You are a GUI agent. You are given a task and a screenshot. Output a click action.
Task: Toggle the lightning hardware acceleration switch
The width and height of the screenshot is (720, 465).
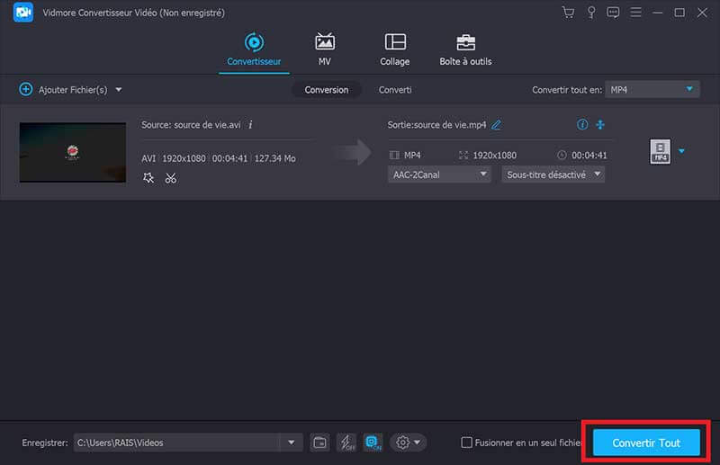346,443
